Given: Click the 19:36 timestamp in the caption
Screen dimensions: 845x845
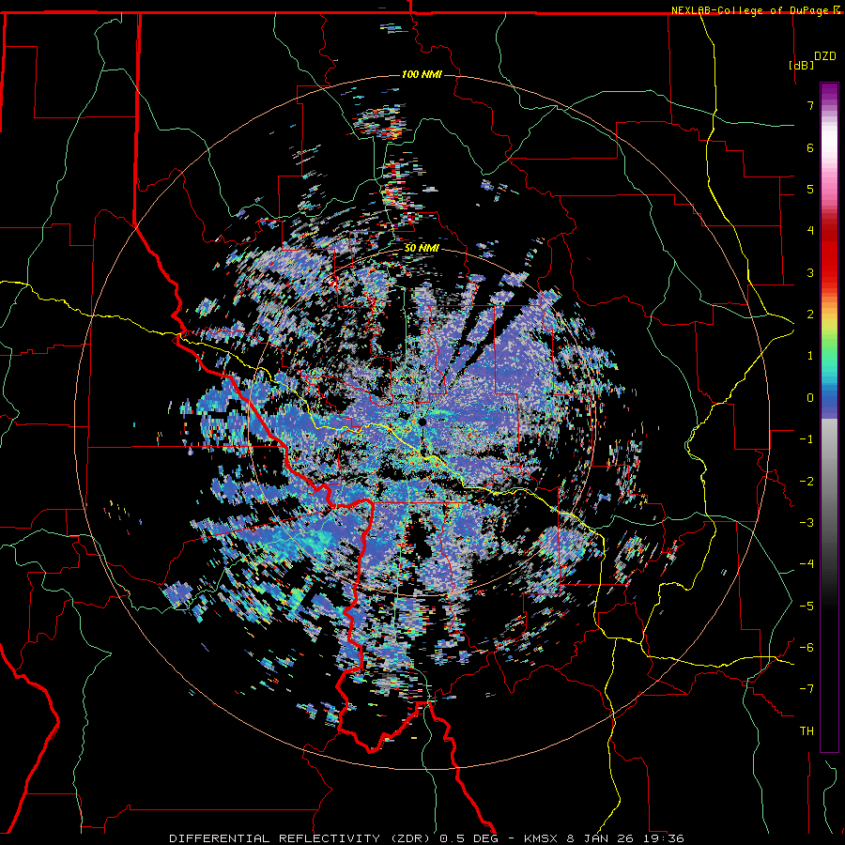Looking at the screenshot, I should coord(665,838).
